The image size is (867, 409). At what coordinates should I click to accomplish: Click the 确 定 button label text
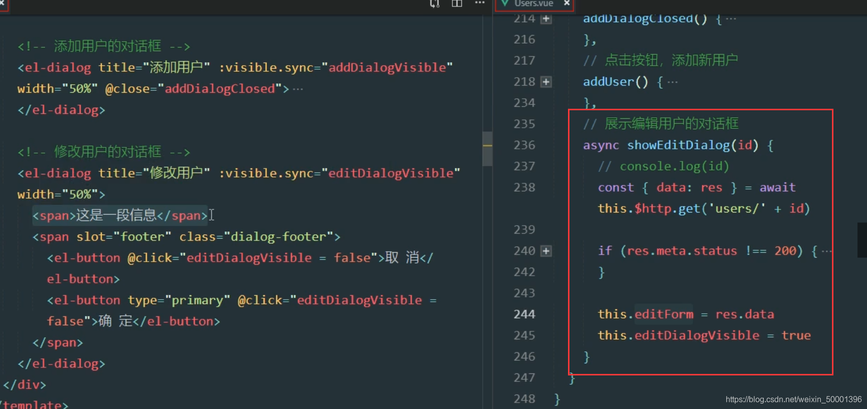click(x=115, y=321)
